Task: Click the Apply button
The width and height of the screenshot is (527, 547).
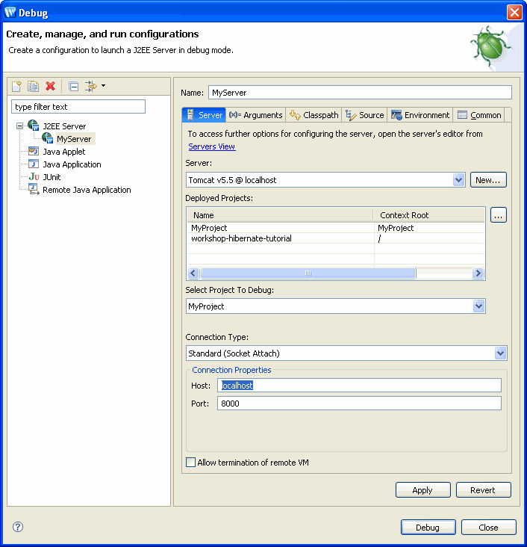Action: pos(422,490)
